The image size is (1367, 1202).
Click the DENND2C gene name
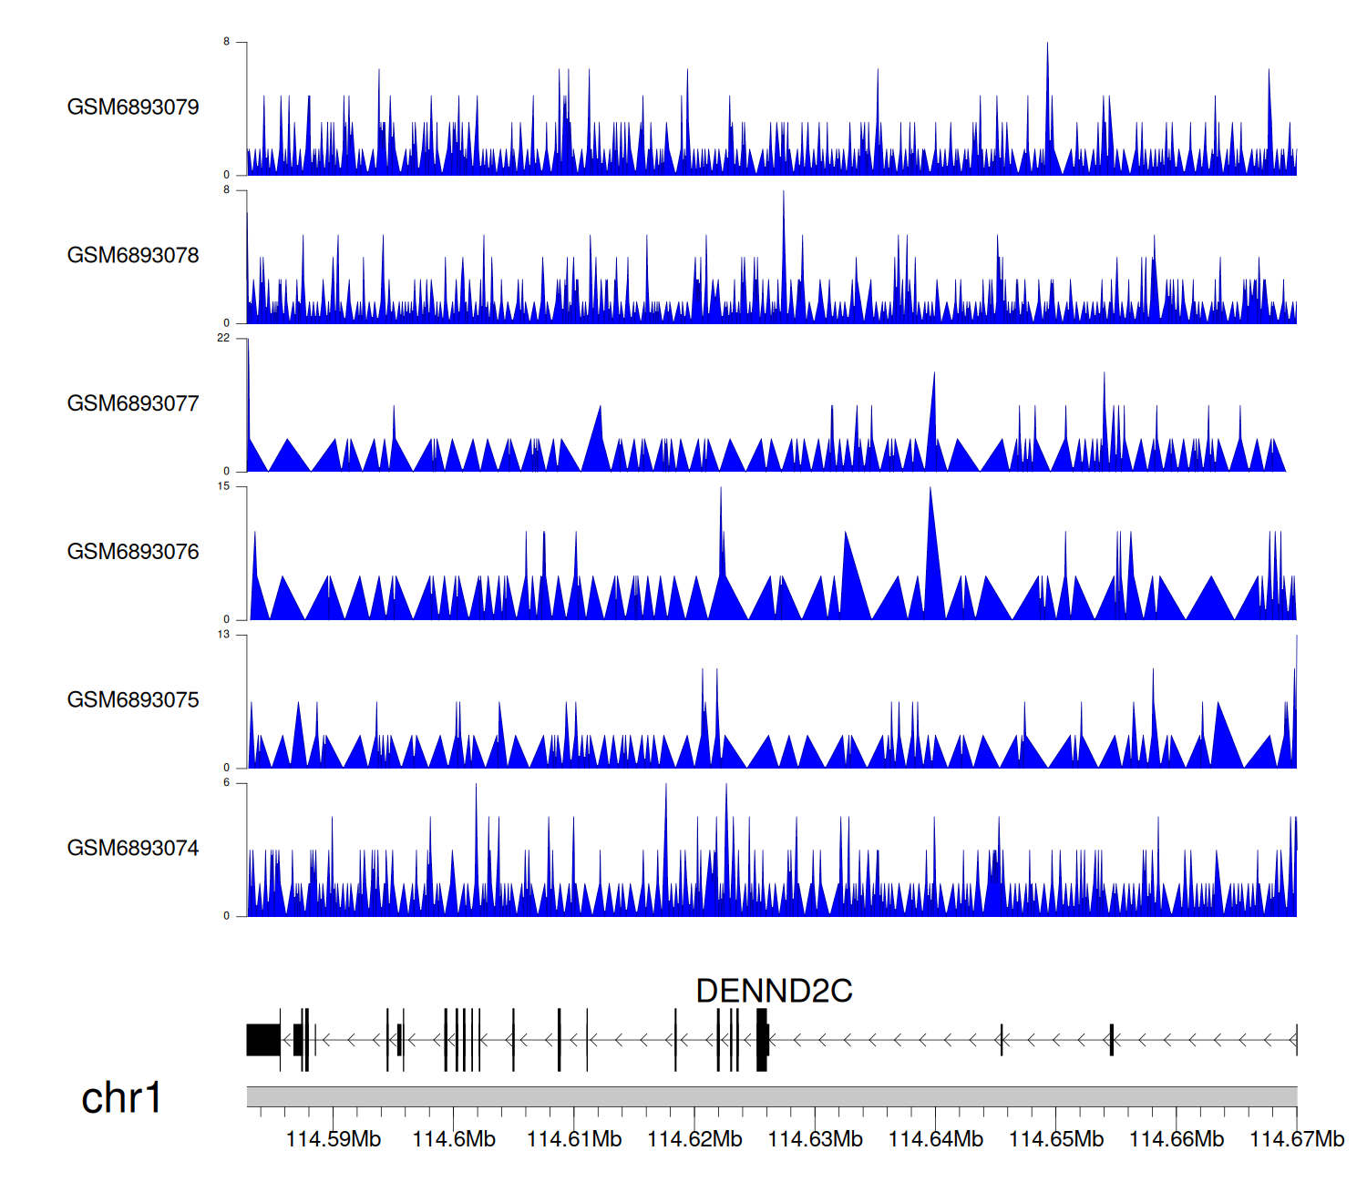point(774,991)
